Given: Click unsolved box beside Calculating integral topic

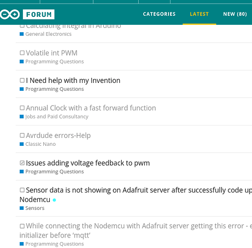Looking at the screenshot, I should (22, 26).
